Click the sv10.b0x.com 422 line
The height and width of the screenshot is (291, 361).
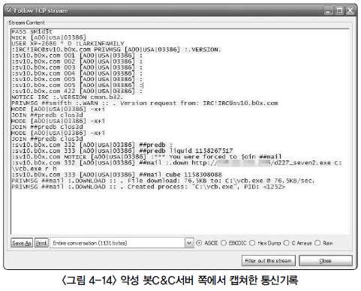(x=77, y=91)
